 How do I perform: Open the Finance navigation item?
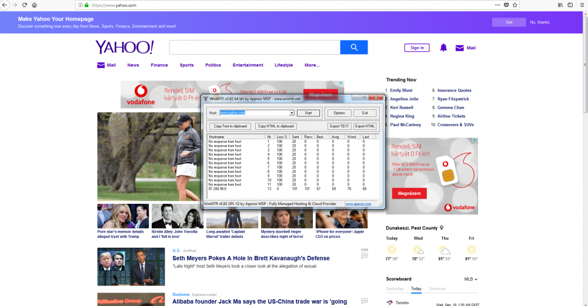pos(159,65)
